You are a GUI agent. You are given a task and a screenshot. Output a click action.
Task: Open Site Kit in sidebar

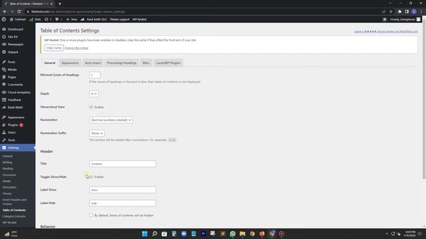13,37
